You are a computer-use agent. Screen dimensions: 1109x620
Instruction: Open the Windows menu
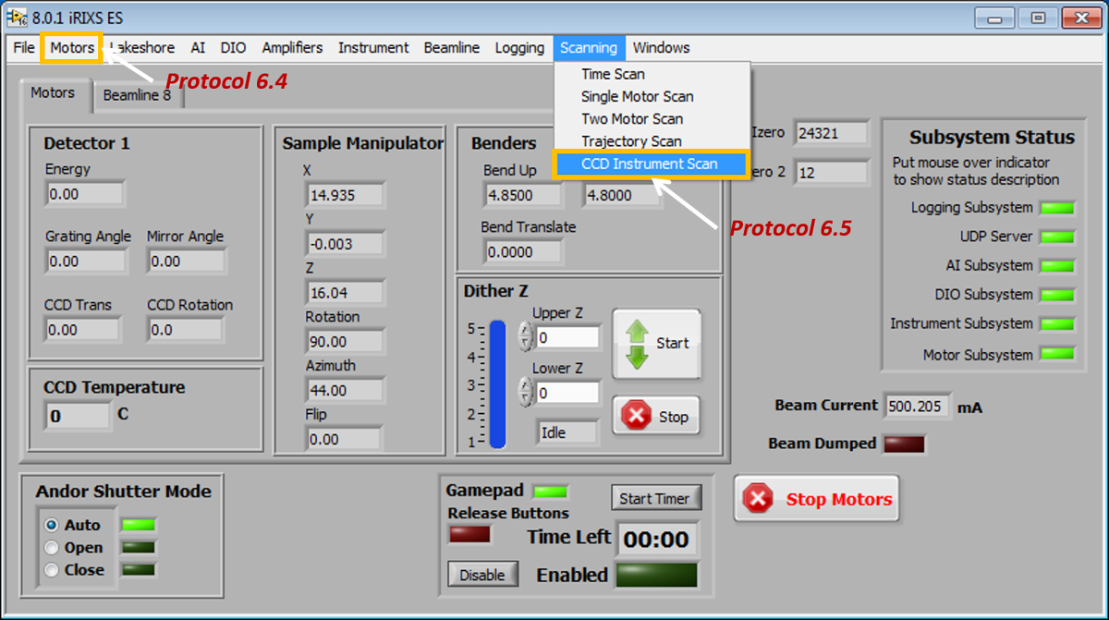coord(661,48)
